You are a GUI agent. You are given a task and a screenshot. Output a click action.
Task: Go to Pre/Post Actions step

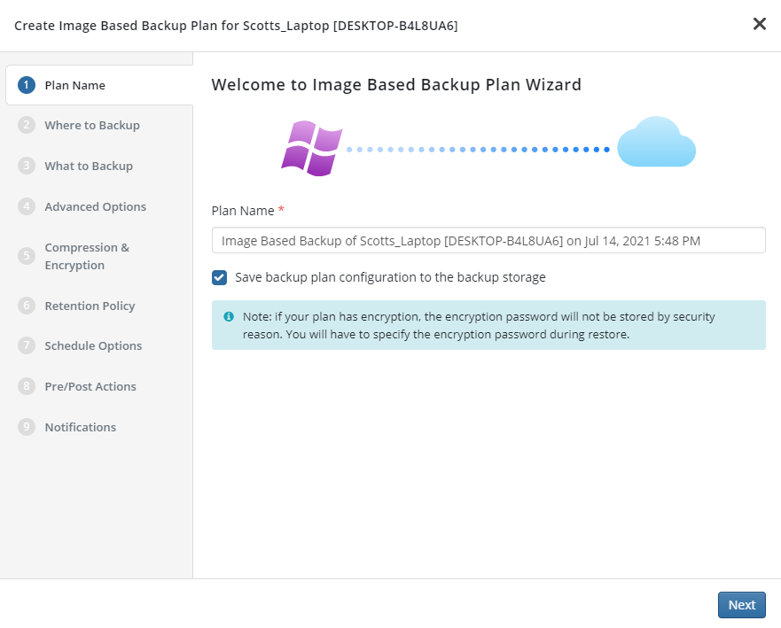(x=90, y=387)
